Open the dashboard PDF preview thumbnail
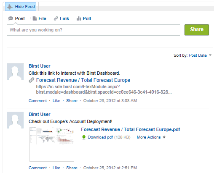 [52, 144]
